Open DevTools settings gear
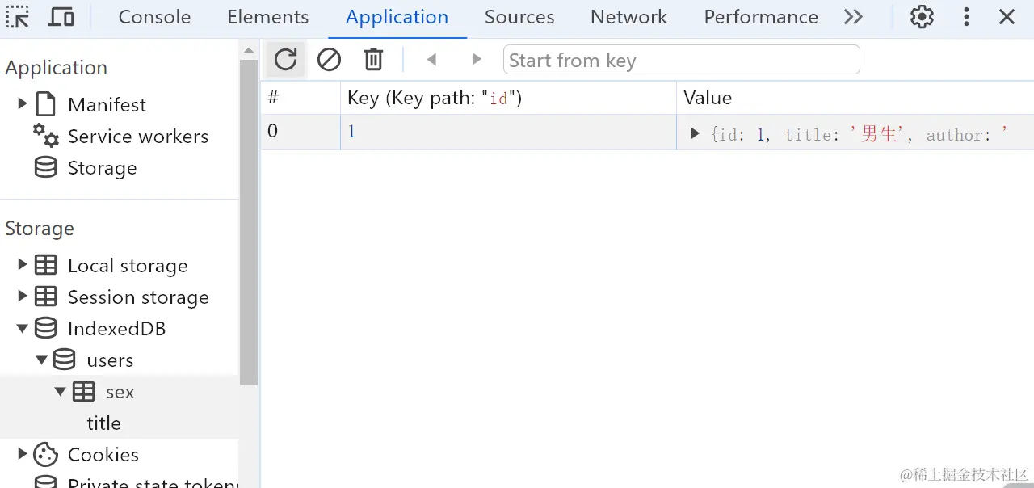 coord(922,17)
